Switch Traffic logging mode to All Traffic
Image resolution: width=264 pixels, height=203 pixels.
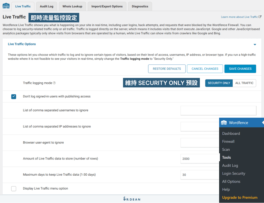pyautogui.click(x=244, y=83)
